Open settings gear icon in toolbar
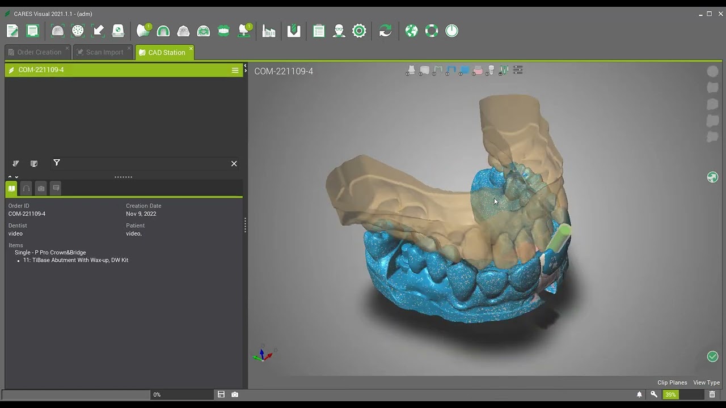The image size is (726, 408). pos(359,31)
